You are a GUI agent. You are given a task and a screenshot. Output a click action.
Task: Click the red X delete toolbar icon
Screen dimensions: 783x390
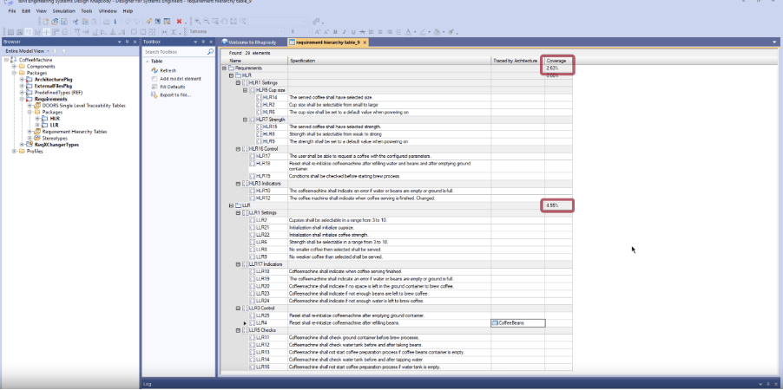click(179, 22)
